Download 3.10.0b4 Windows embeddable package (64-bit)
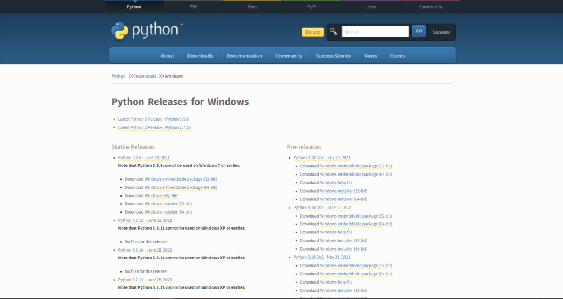This screenshot has width=563, height=299. click(x=356, y=175)
